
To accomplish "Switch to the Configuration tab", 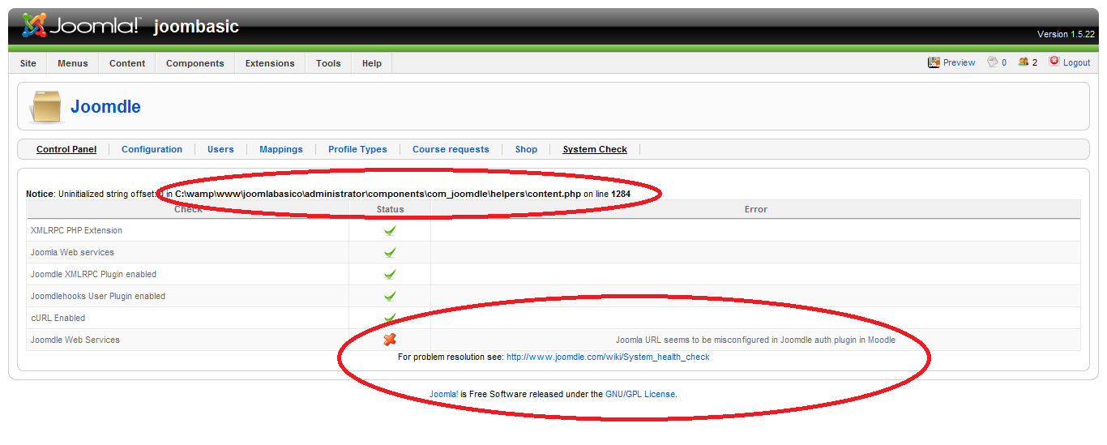I will pyautogui.click(x=152, y=149).
